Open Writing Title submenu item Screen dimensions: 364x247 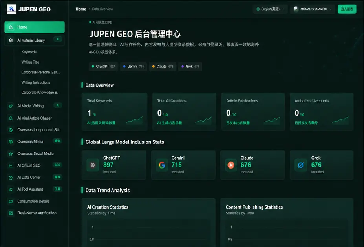[x=30, y=62]
